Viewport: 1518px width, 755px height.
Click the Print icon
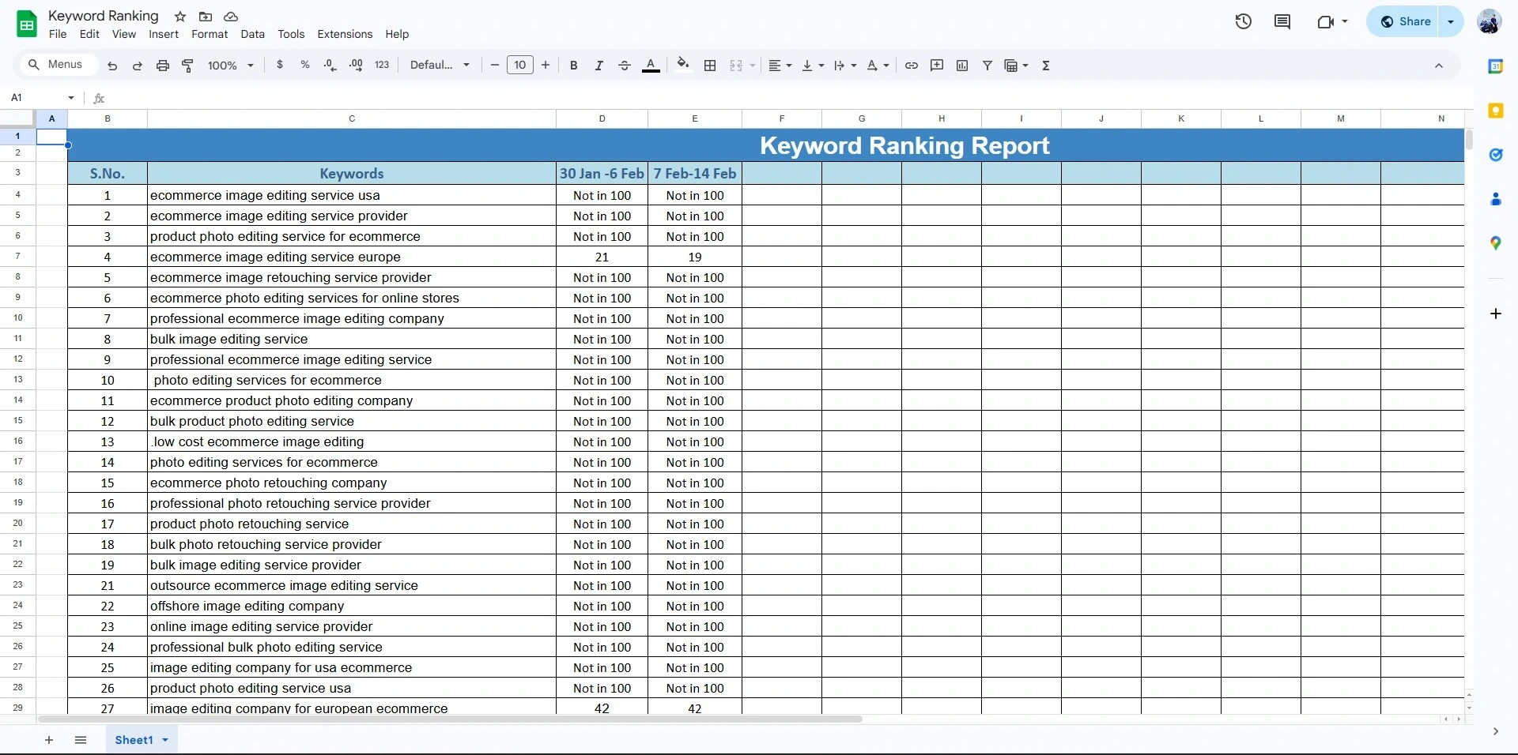(x=163, y=66)
